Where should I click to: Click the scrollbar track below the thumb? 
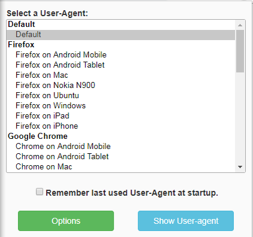click(x=240, y=117)
